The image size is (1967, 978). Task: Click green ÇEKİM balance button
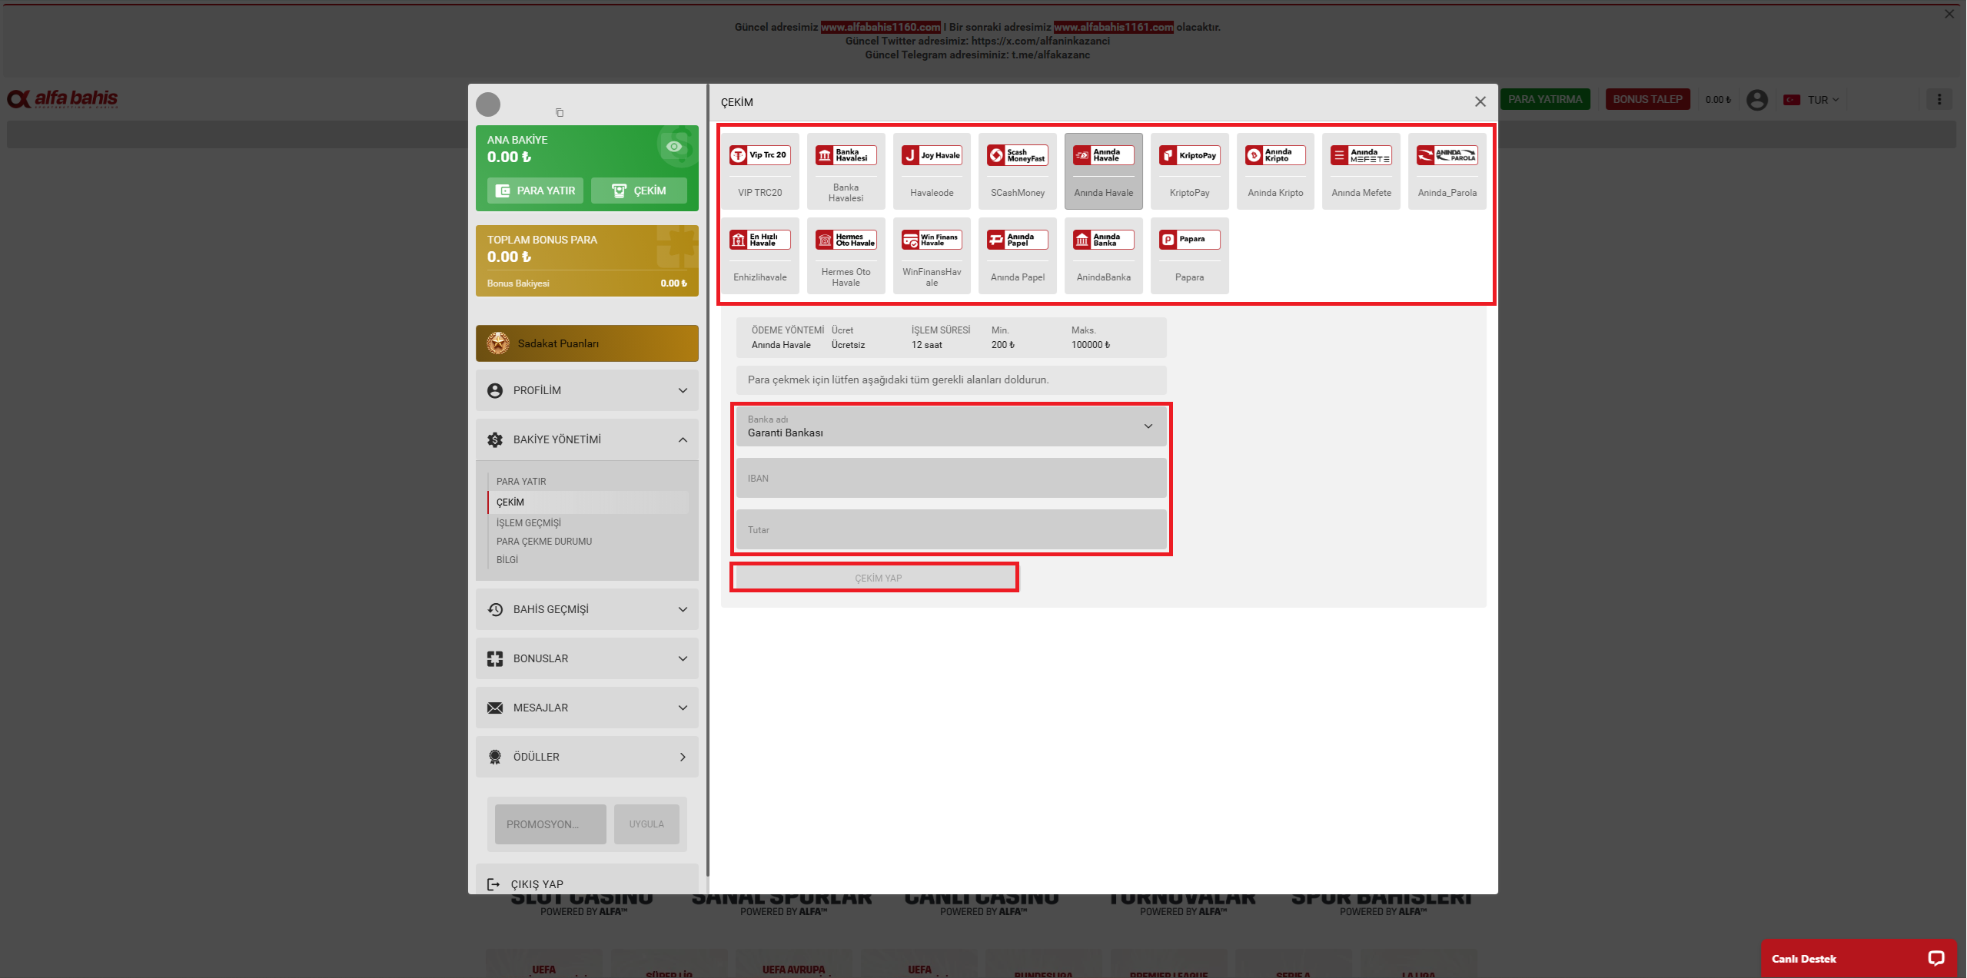pyautogui.click(x=639, y=191)
